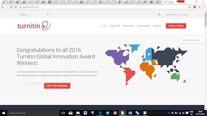207x116 pixels.
Task: Open a new browser tab
Action: pos(171,2)
